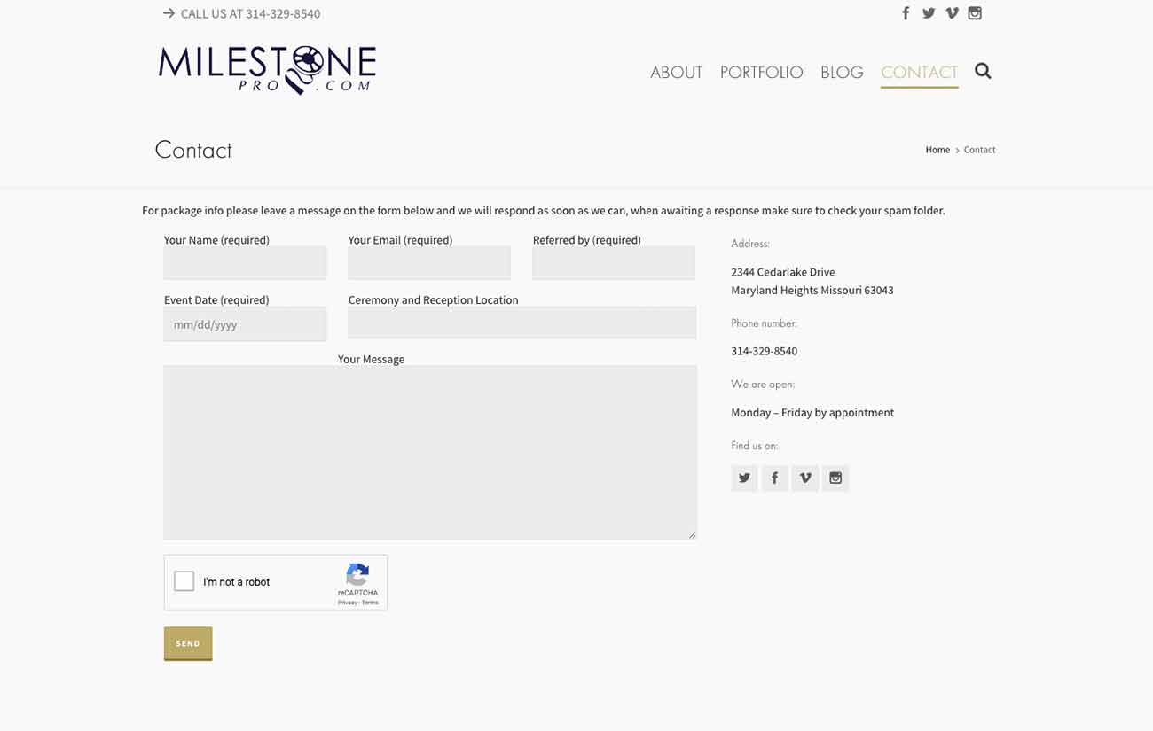
Task: Click Instagram button under Find us on
Action: tap(835, 478)
